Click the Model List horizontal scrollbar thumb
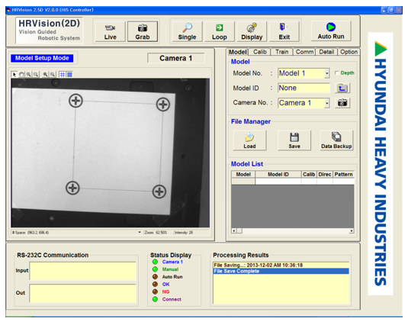This screenshot has width=408, height=322. point(239,231)
